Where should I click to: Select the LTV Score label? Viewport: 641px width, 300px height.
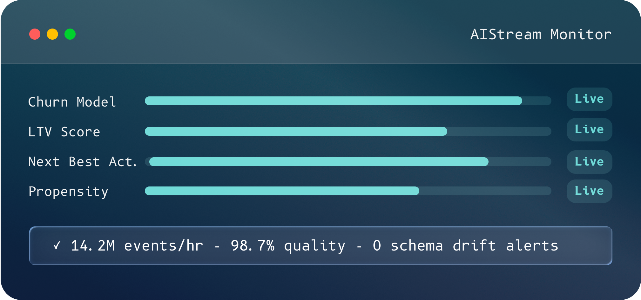tap(64, 132)
